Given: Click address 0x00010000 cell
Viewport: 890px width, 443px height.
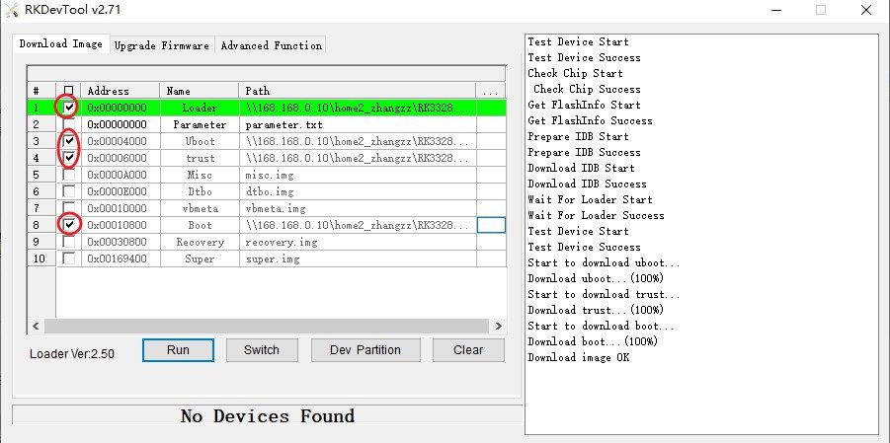Looking at the screenshot, I should [x=121, y=208].
